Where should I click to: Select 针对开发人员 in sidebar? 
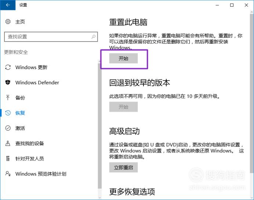pyautogui.click(x=30, y=158)
